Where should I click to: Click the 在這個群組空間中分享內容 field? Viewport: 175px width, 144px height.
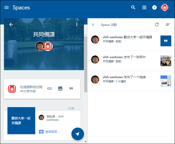31,89
